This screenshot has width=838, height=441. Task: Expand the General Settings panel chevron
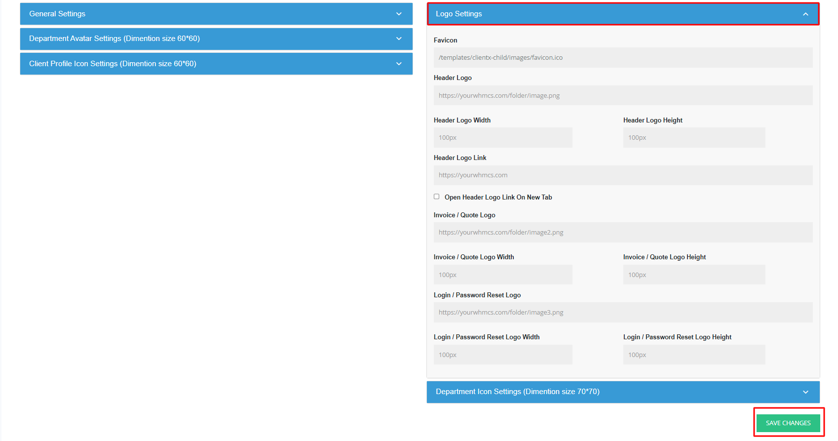click(399, 14)
